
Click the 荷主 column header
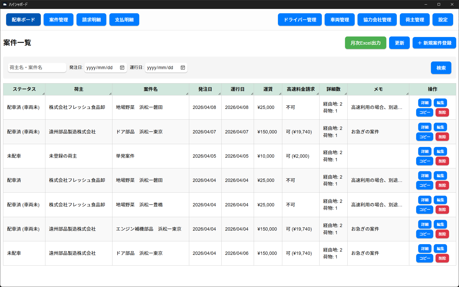pyautogui.click(x=79, y=89)
